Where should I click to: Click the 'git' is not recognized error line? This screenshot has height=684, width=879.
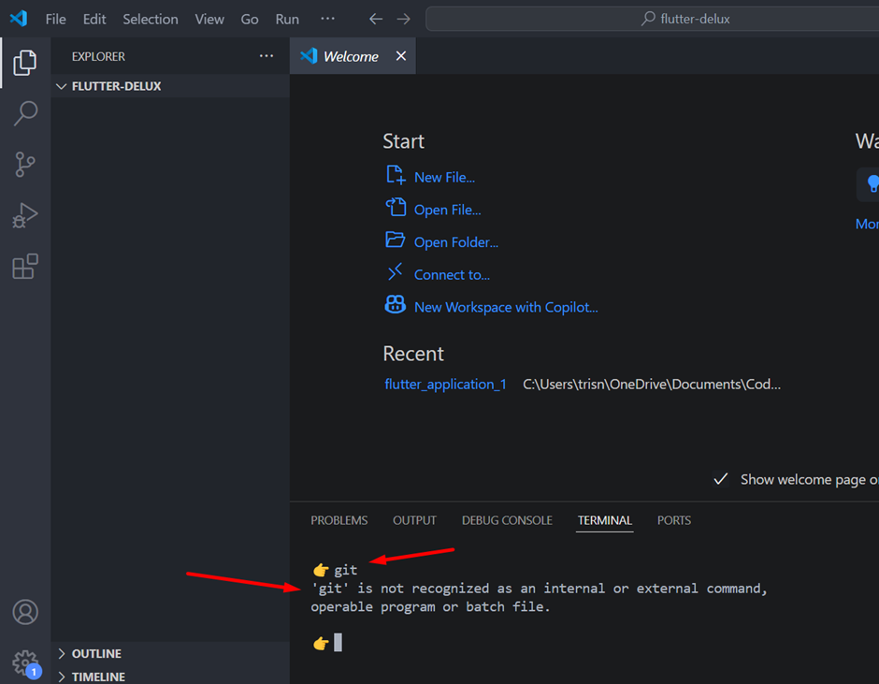pyautogui.click(x=539, y=589)
